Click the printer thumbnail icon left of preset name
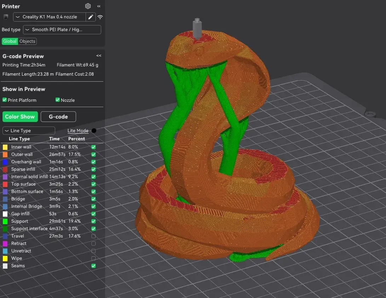 [x=5, y=17]
